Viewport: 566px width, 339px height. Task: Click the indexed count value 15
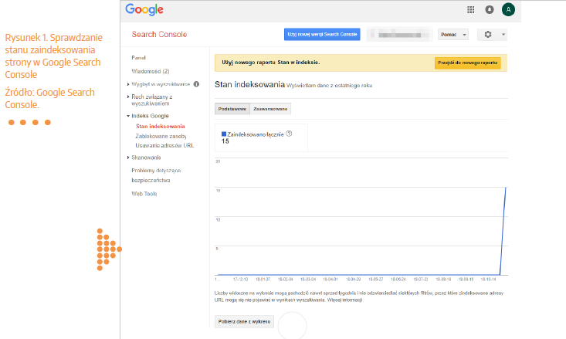click(x=225, y=141)
